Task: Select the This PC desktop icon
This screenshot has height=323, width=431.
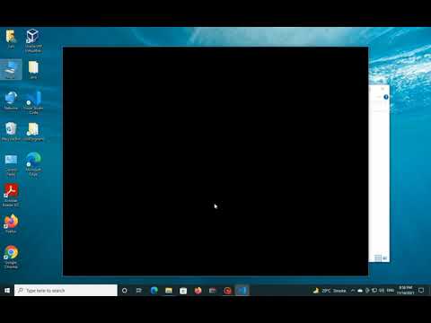Action: [11, 69]
